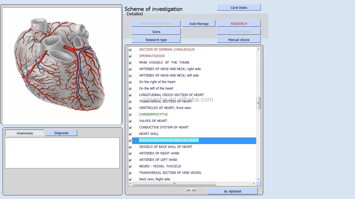The image size is (355, 199).
Task: Open the Research type options
Action: tap(156, 40)
